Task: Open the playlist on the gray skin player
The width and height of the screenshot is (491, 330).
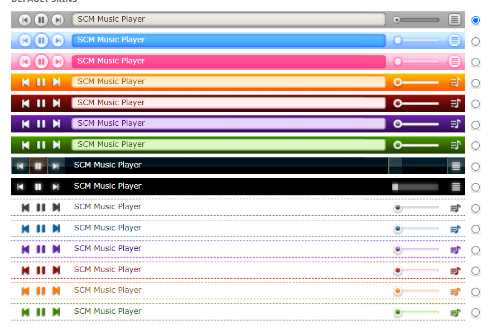Action: pos(454,20)
